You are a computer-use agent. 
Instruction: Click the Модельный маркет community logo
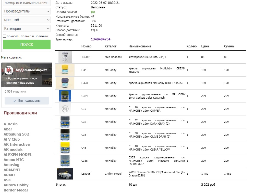[x=9, y=70]
